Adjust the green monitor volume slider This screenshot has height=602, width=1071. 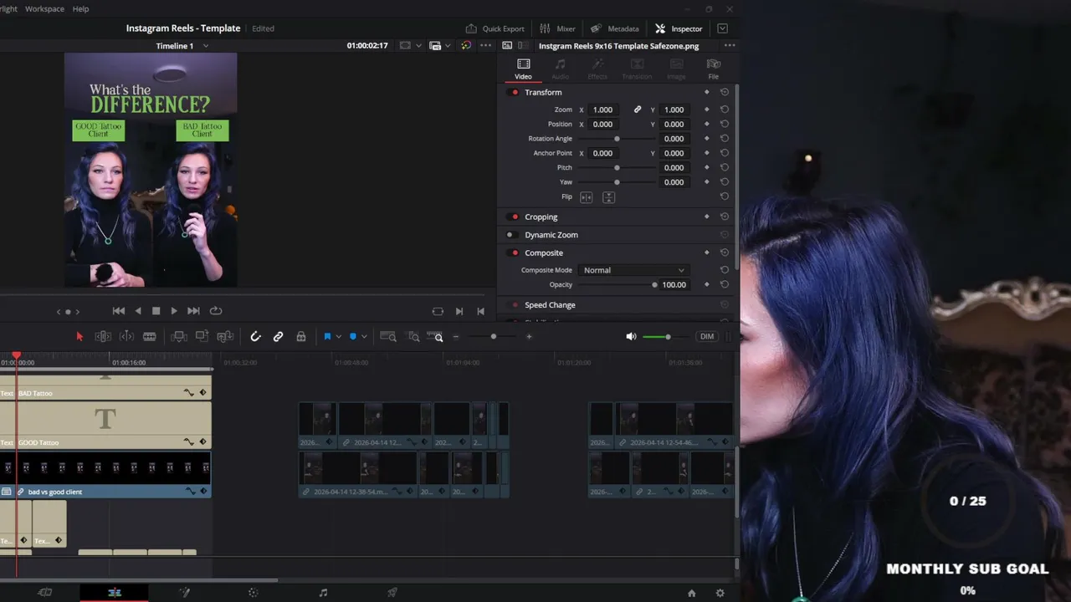[668, 336]
